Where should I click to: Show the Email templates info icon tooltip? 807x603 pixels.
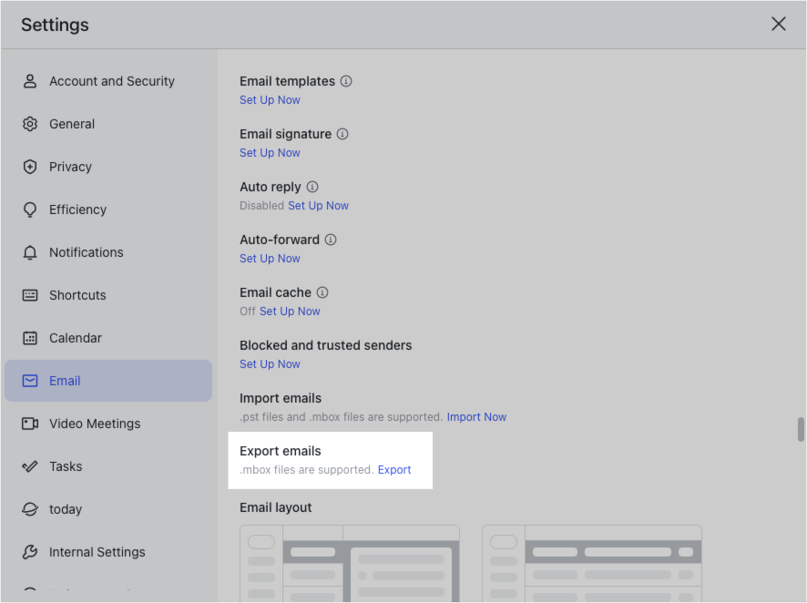(346, 81)
